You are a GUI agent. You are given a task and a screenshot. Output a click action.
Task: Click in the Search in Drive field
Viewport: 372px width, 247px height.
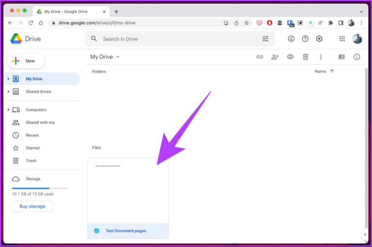tap(180, 39)
